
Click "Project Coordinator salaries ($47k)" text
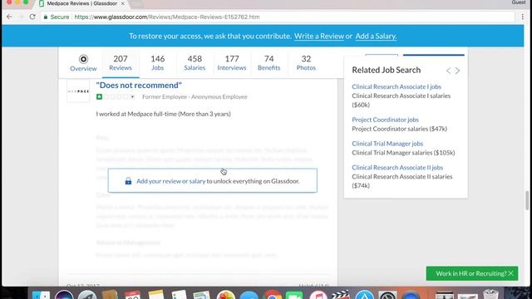(x=399, y=129)
